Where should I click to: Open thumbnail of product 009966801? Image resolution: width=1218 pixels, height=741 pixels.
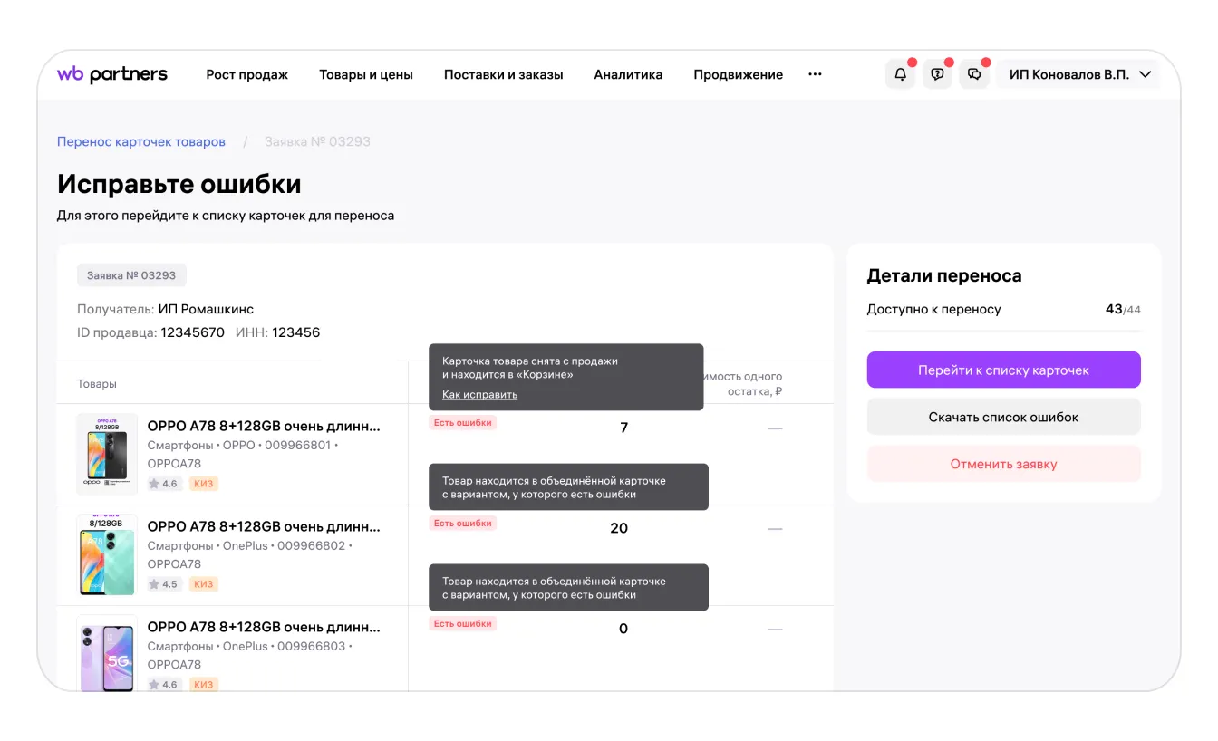(x=107, y=454)
